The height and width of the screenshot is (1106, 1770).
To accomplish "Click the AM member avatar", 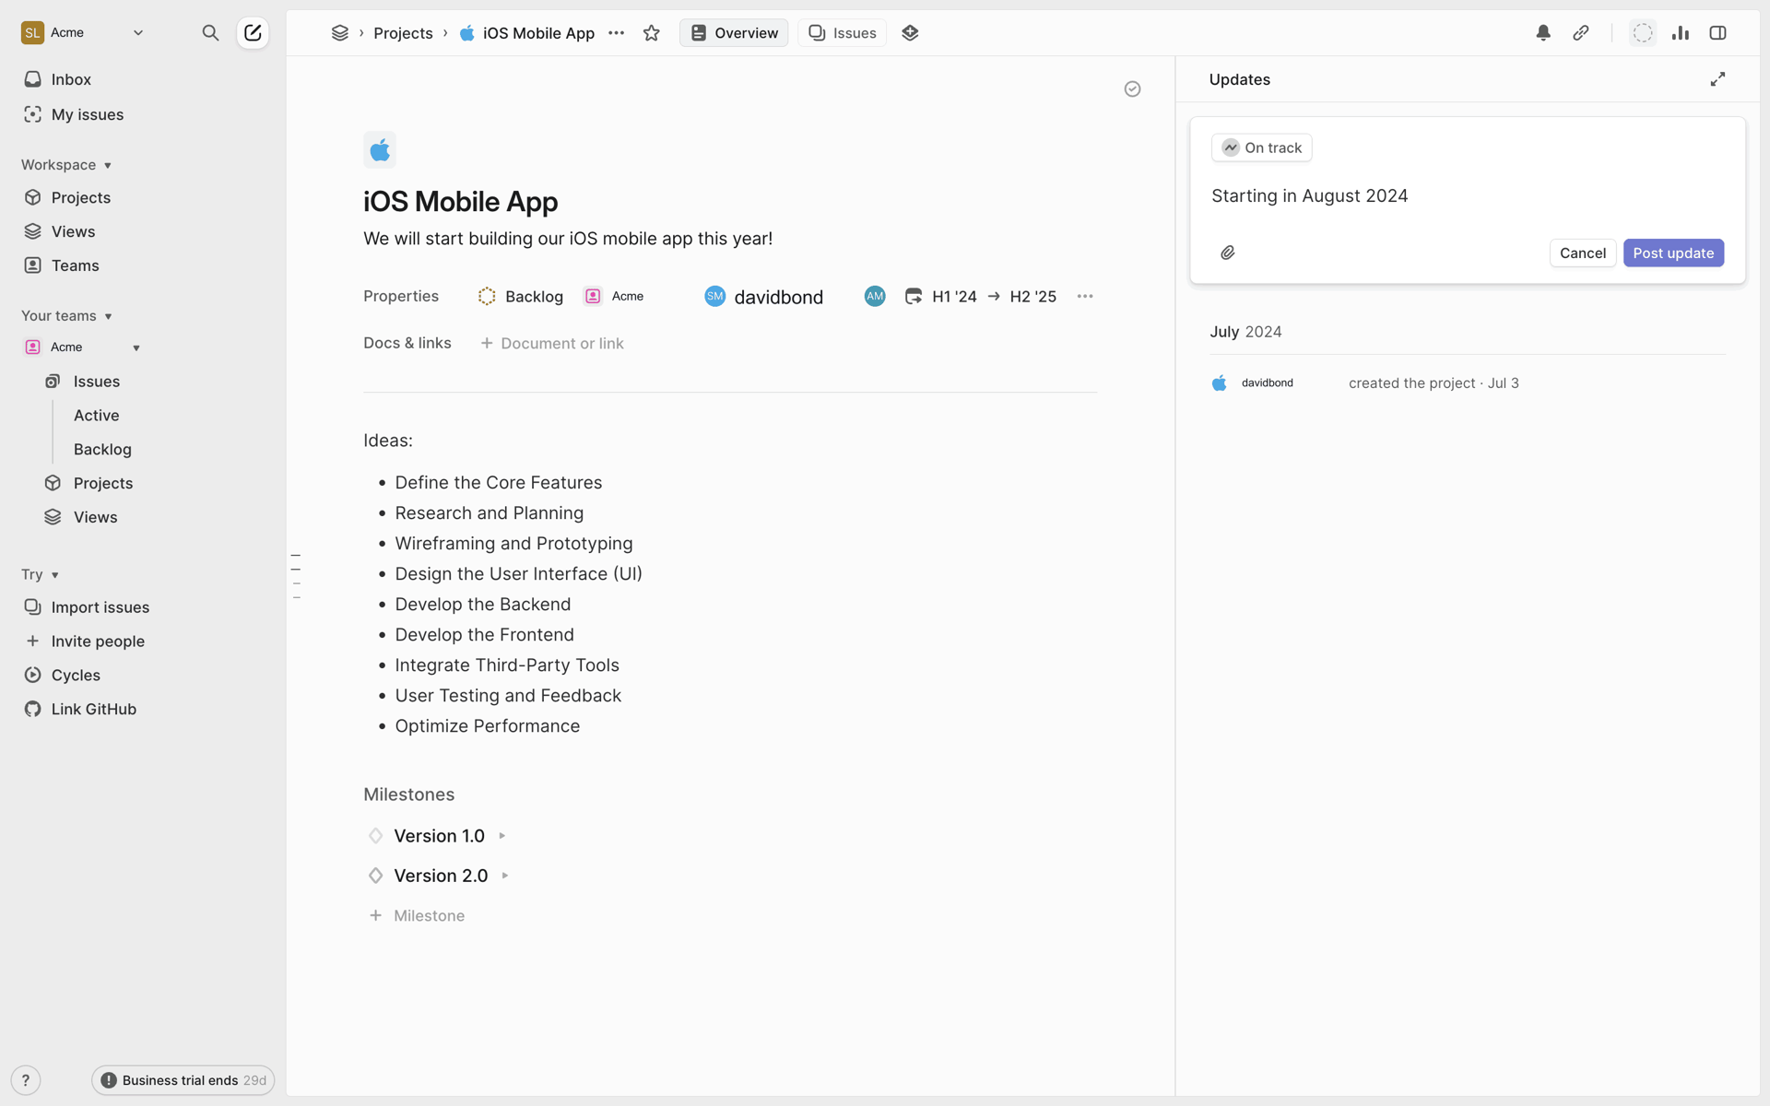I will (x=875, y=297).
